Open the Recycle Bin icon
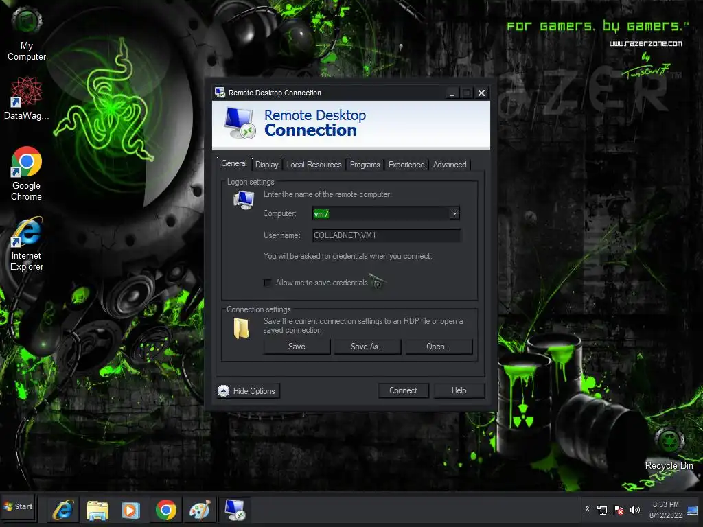 [669, 449]
